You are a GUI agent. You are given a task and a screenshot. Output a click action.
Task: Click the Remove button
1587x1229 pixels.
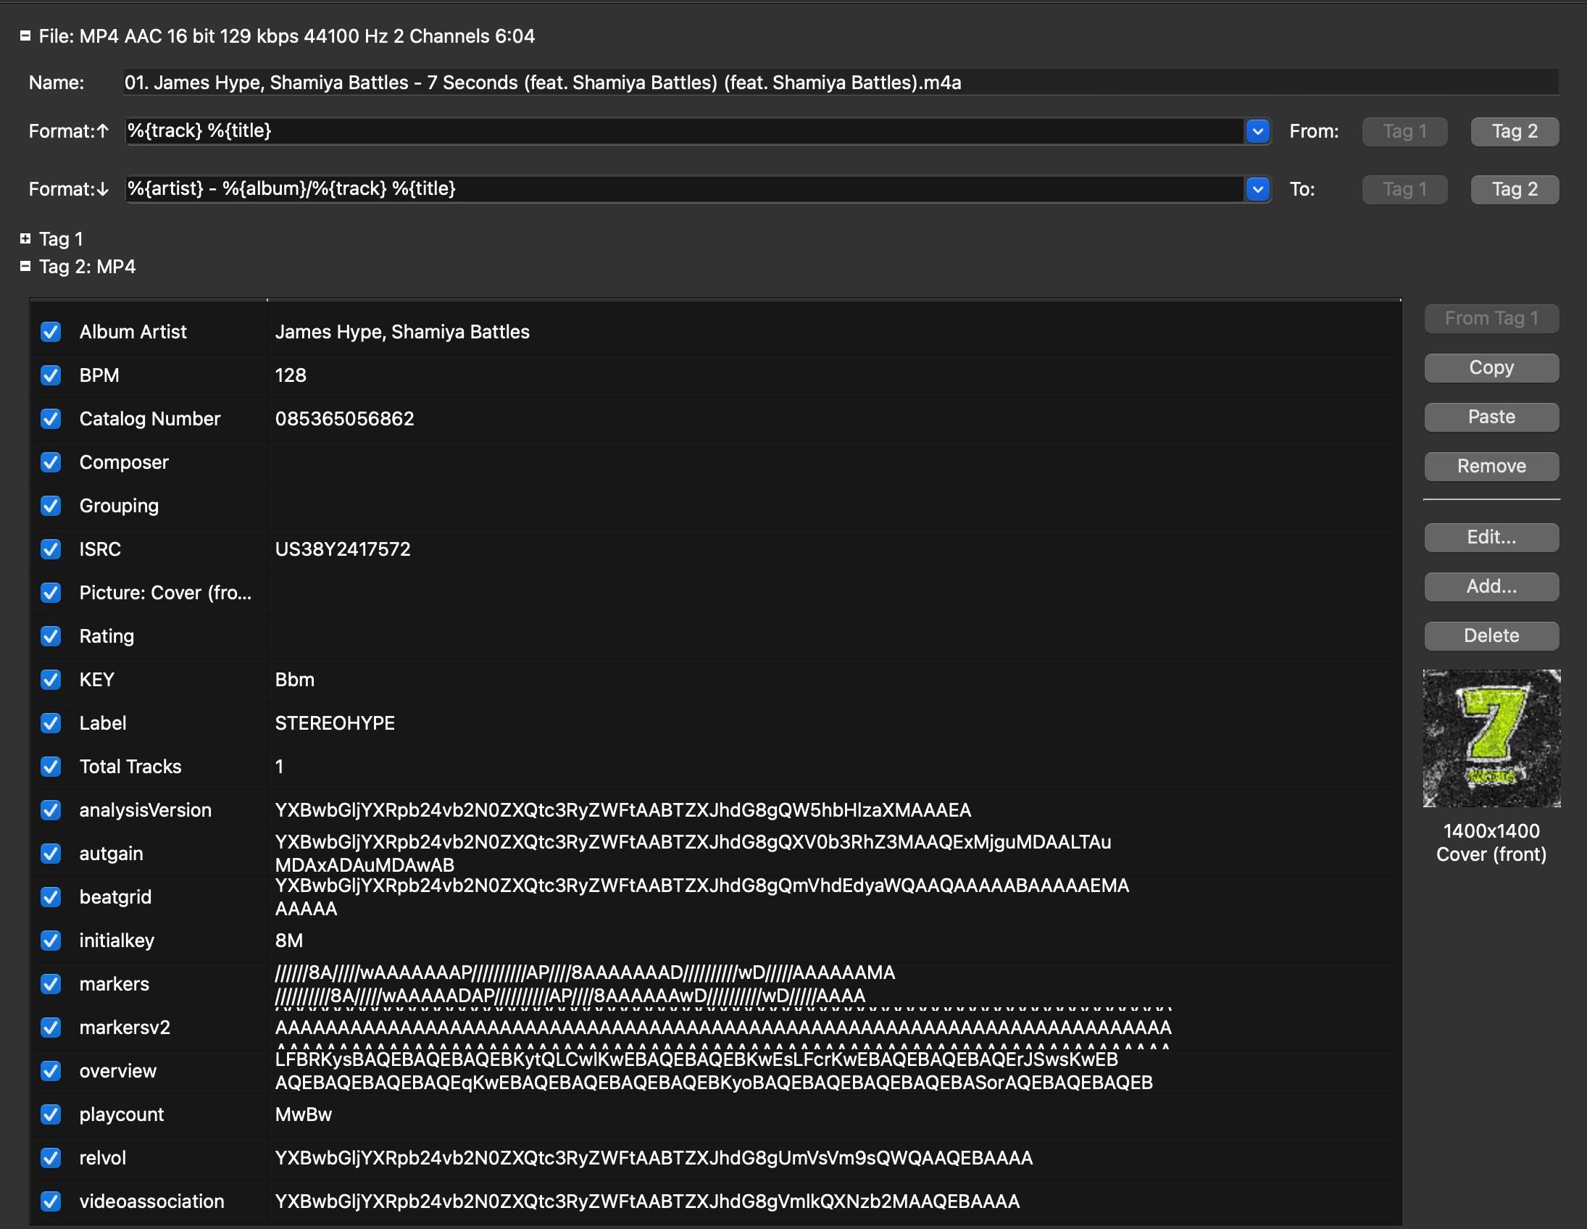click(1491, 466)
